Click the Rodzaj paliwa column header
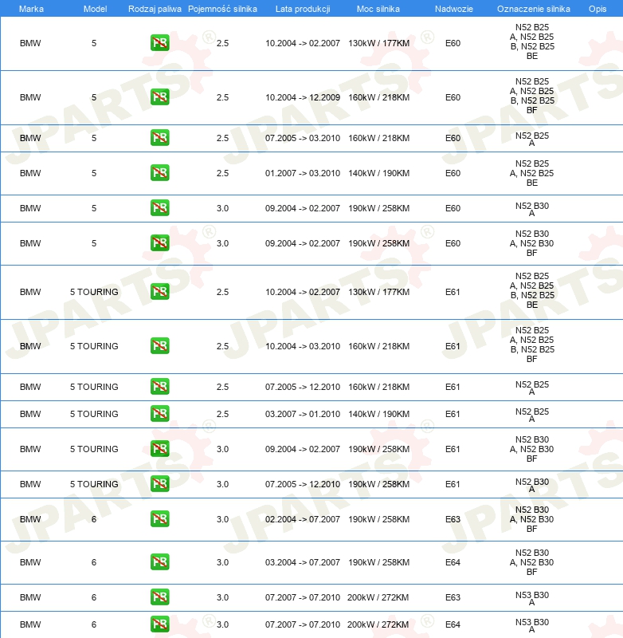Screen dimensions: 623x638 155,9
